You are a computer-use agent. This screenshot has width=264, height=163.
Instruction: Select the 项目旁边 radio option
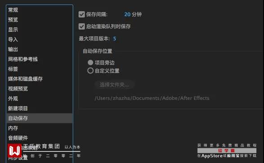pos(90,62)
